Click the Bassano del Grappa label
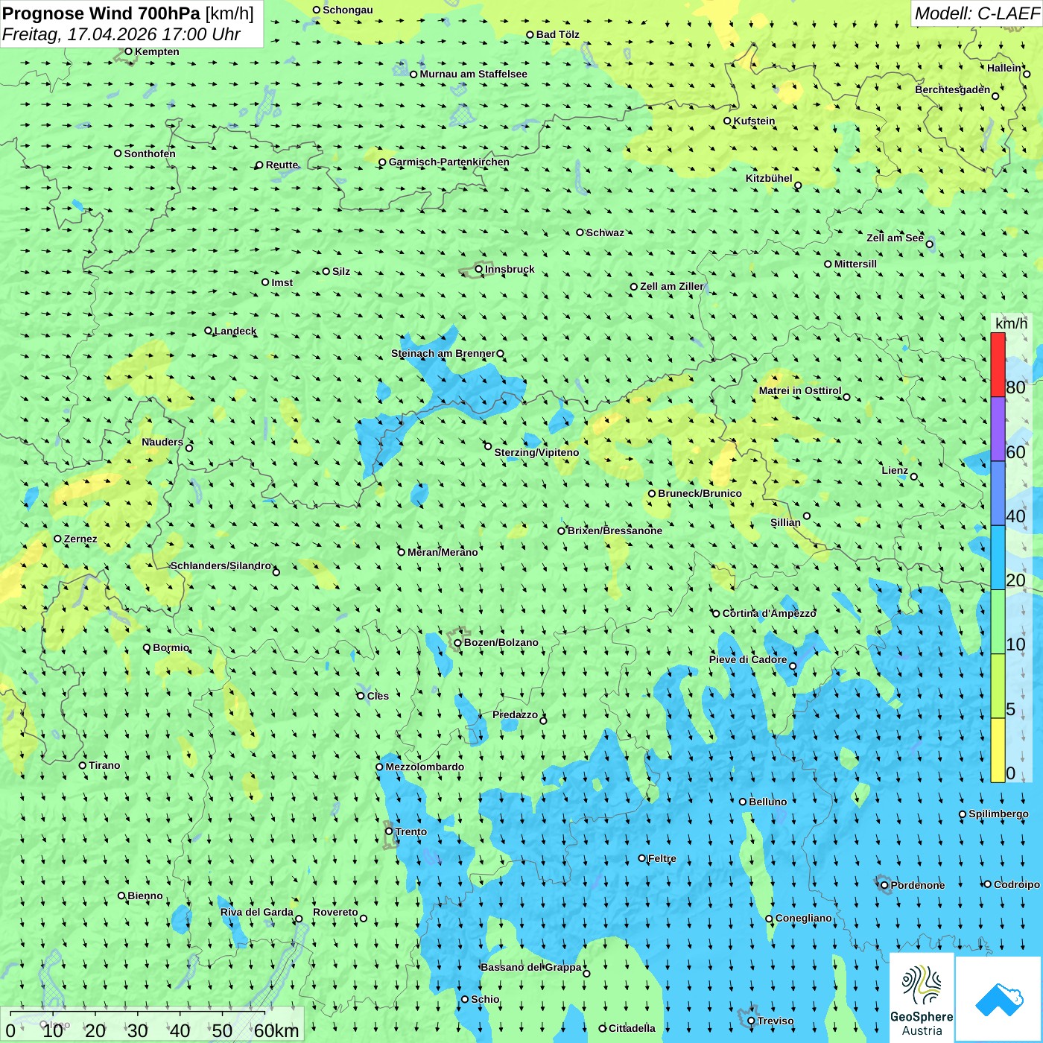The height and width of the screenshot is (1043, 1043). tap(531, 967)
